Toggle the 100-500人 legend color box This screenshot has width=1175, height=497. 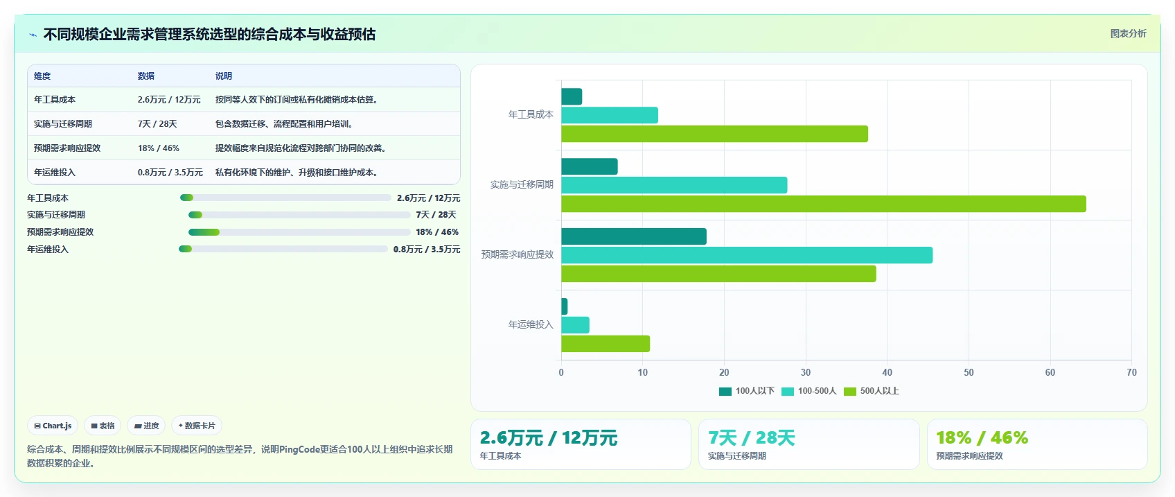(x=788, y=392)
